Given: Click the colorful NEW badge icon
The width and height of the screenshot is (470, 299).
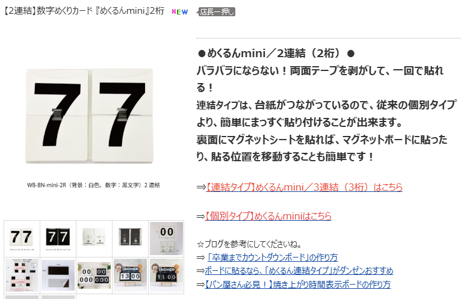Looking at the screenshot, I should pos(179,11).
